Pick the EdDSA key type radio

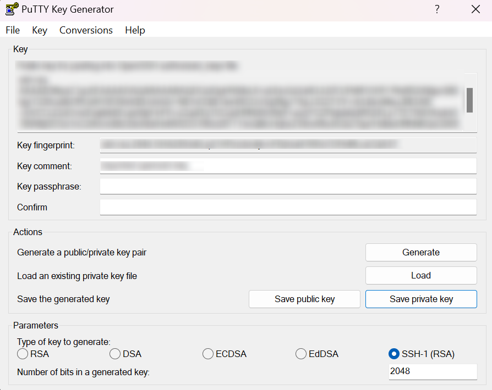(301, 354)
